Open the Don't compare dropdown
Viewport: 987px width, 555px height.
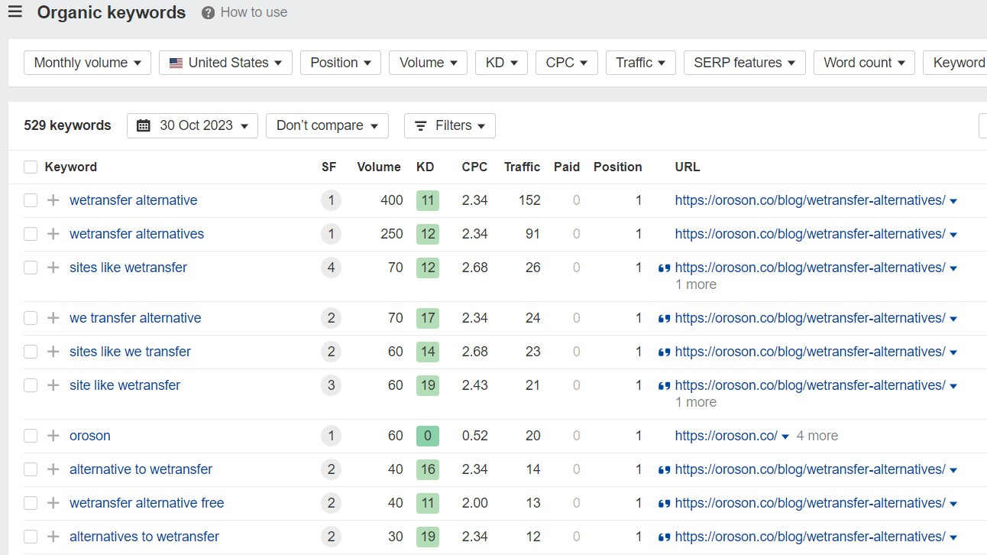(327, 125)
